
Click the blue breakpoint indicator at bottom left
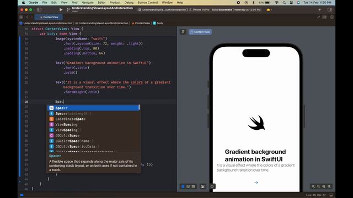(22, 195)
